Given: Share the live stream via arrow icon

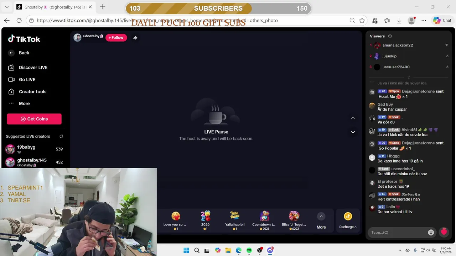Looking at the screenshot, I should point(135,37).
